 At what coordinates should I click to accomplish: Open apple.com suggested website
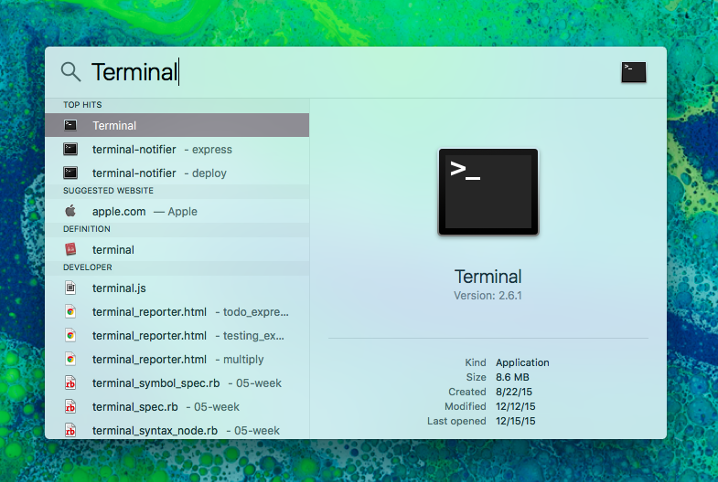click(x=177, y=212)
